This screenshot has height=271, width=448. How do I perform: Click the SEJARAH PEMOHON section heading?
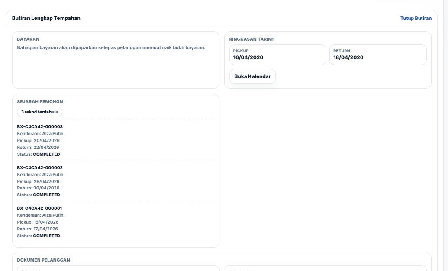(x=40, y=102)
